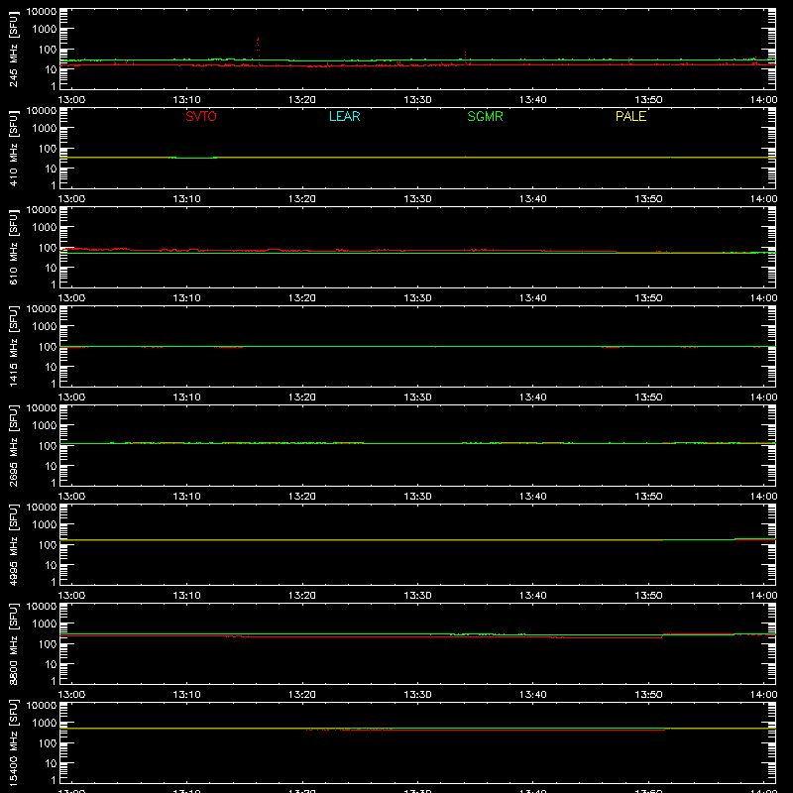
Task: Click the green dip near 13:10 in 410 MHz plot
Action: click(194, 158)
